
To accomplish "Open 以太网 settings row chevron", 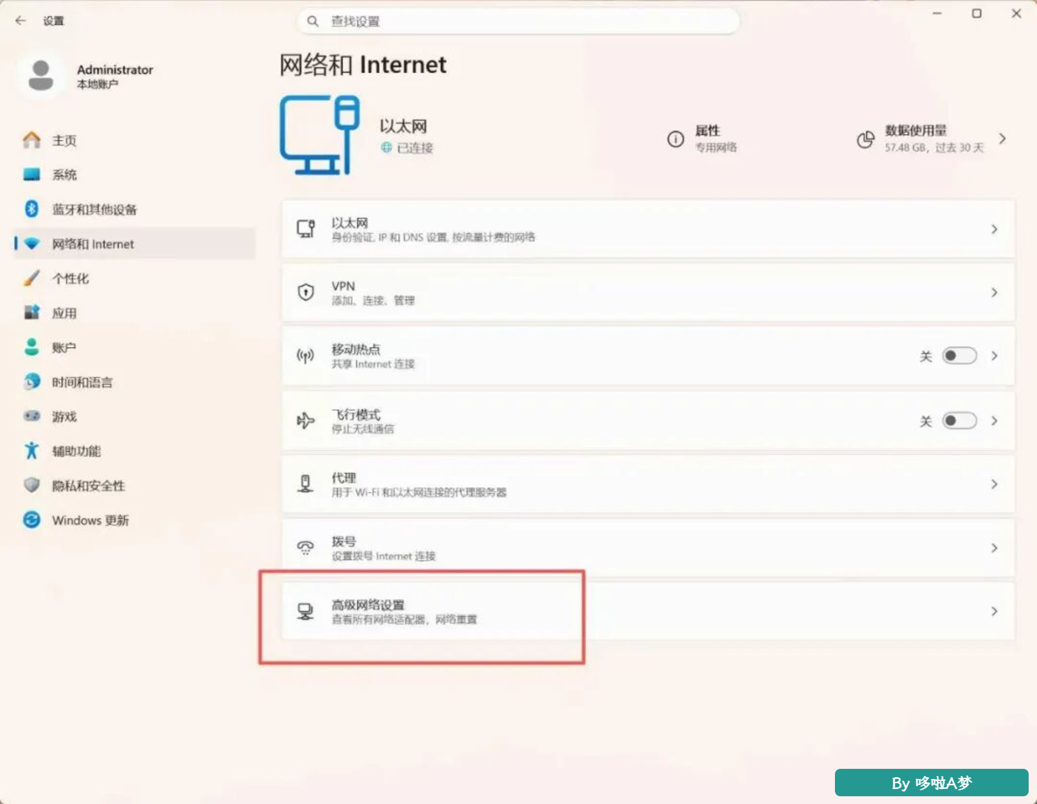I will click(x=994, y=229).
